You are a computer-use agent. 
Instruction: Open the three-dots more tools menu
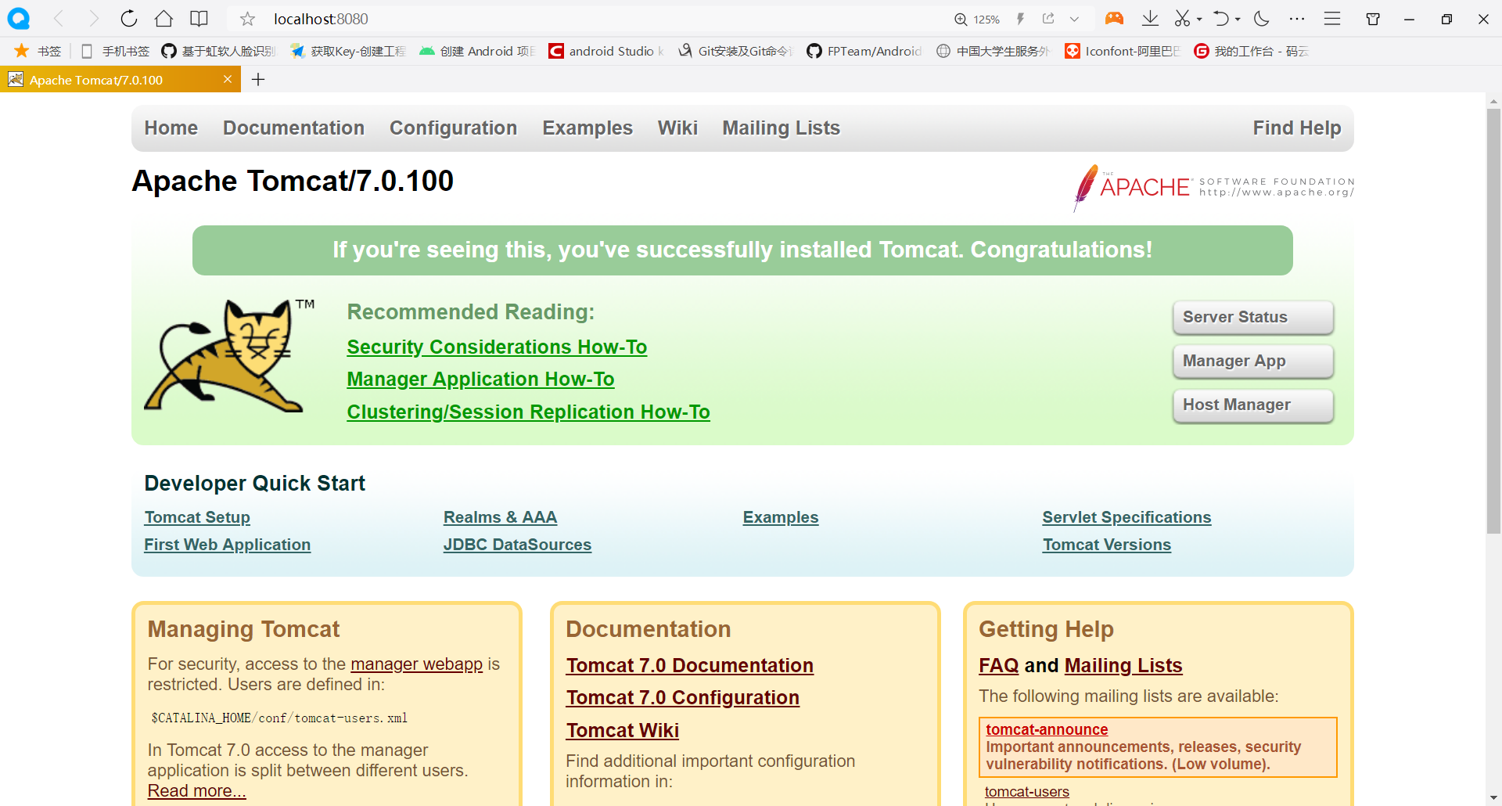1297,19
